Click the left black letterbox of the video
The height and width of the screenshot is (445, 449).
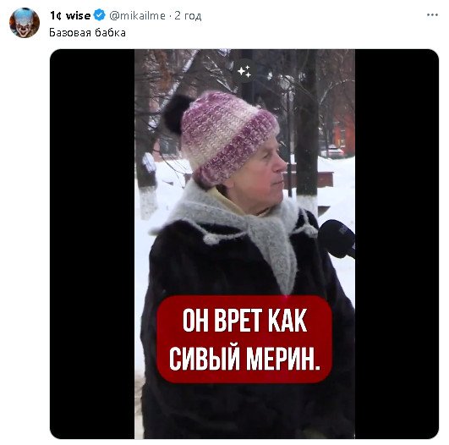92,244
